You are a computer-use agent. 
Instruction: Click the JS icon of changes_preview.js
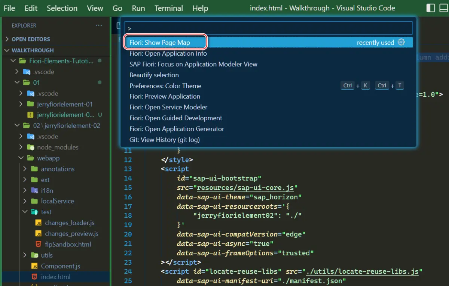[38, 234]
